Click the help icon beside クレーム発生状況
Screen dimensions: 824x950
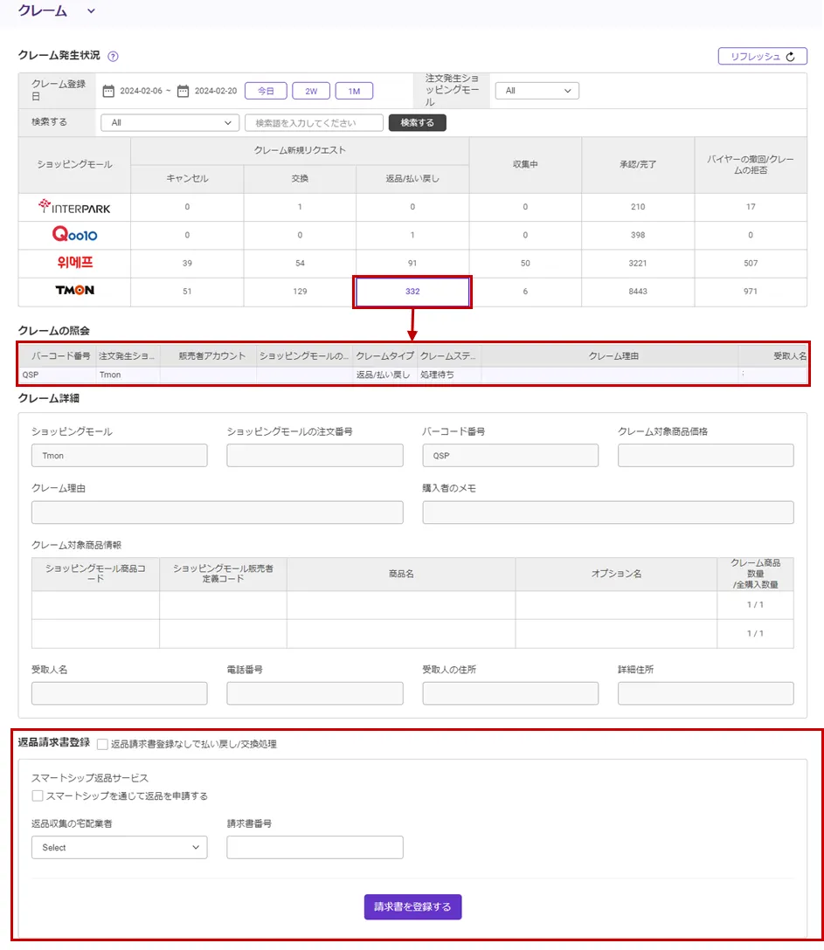113,57
